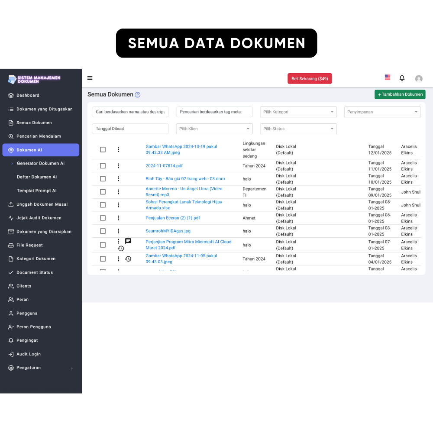The image size is (433, 433).
Task: Open actions menu for Annette Moreno mp3 row
Action: (119, 192)
